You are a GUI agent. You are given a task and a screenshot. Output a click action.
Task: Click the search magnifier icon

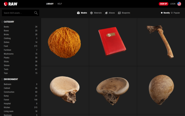[x=36, y=13]
